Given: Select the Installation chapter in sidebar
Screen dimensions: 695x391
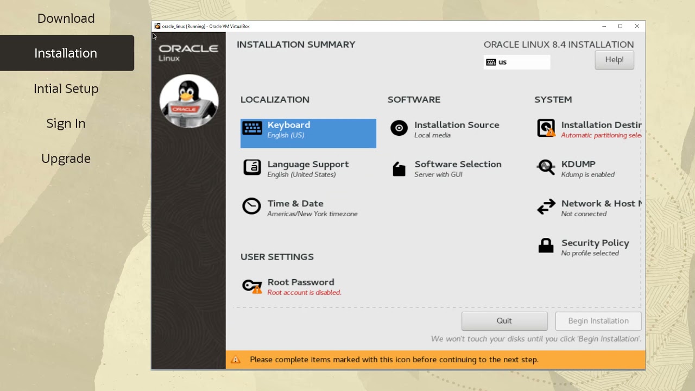Looking at the screenshot, I should coord(66,53).
